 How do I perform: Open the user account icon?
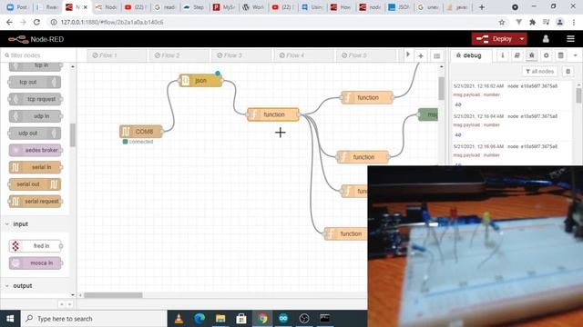(x=546, y=39)
